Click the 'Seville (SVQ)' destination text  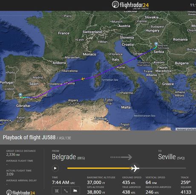pos(171,157)
